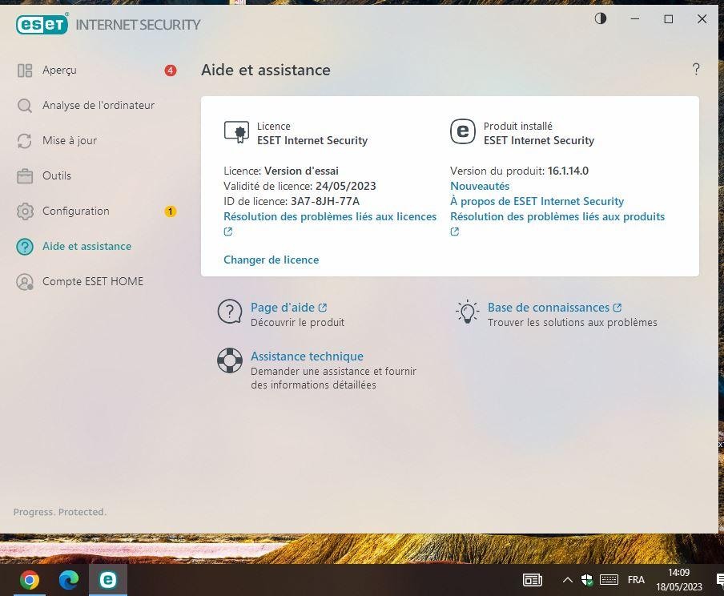Click the licence certificate icon
The height and width of the screenshot is (596, 724).
click(x=236, y=132)
